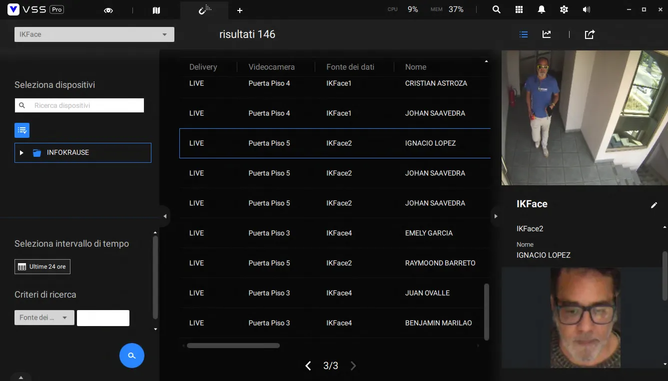Viewport: 668px width, 381px height.
Task: Toggle the speaker volume icon
Action: pos(587,9)
